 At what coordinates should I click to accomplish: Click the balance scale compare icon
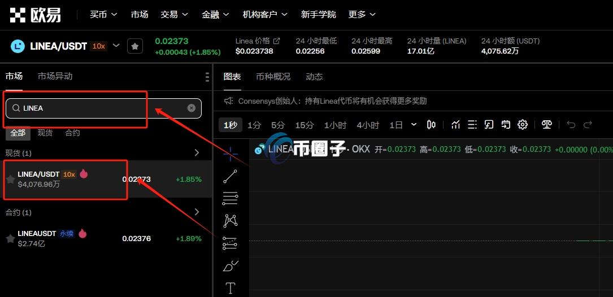[x=546, y=125]
